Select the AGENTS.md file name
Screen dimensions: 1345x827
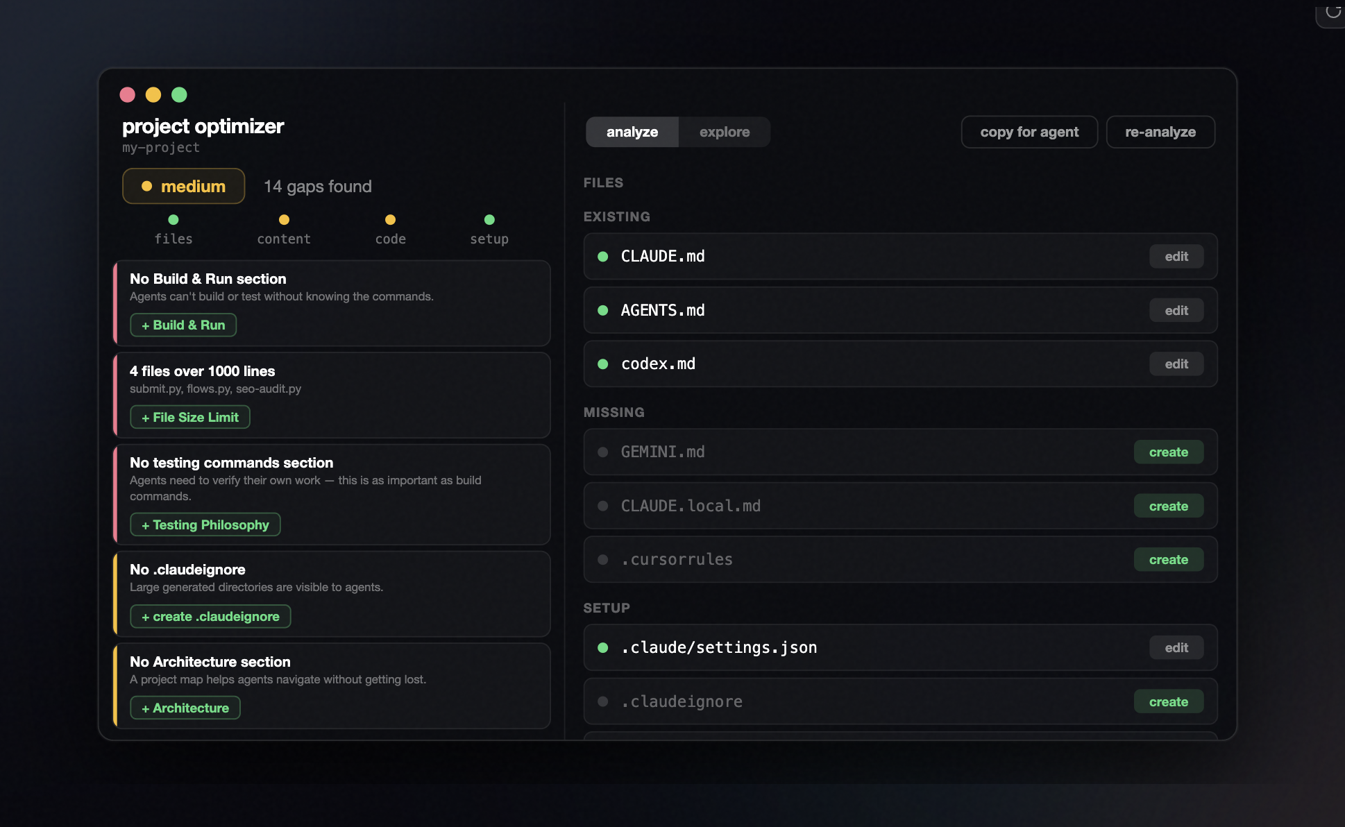(x=663, y=310)
